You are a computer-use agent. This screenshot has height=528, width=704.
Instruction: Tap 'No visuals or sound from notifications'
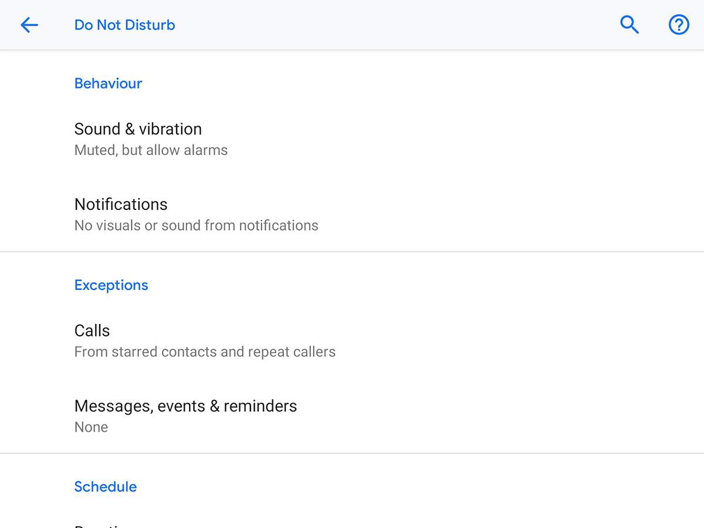(196, 225)
